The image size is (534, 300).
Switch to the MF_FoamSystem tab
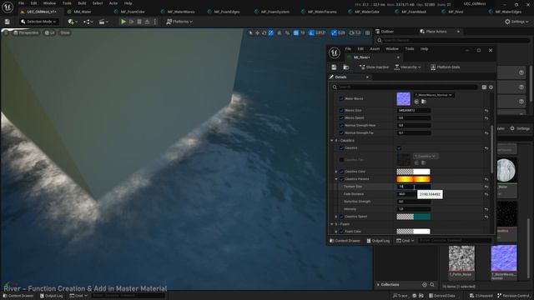(275, 12)
